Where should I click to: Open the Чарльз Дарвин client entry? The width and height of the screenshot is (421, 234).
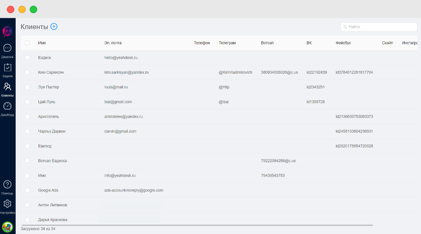(52, 132)
